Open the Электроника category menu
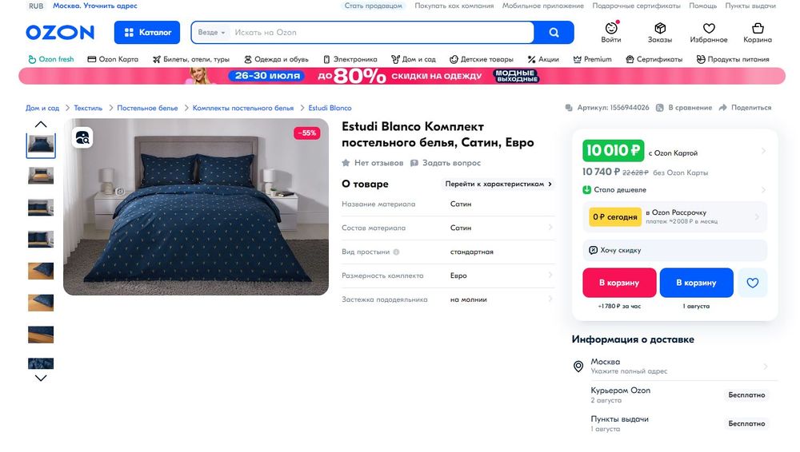Viewport: 800px width, 452px height. (x=350, y=60)
